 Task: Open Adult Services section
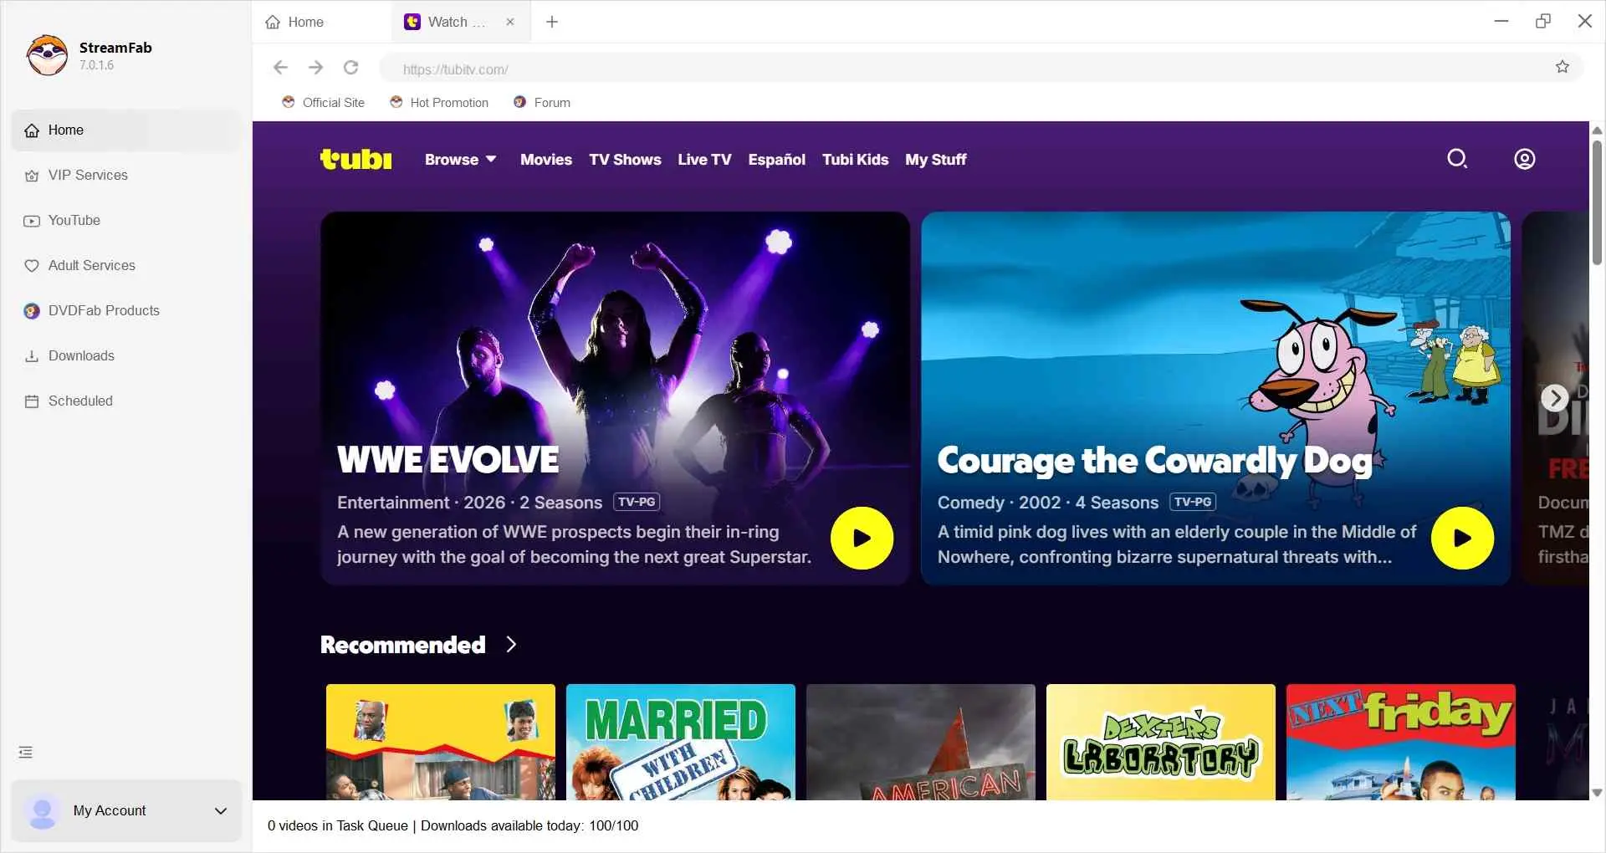point(126,266)
